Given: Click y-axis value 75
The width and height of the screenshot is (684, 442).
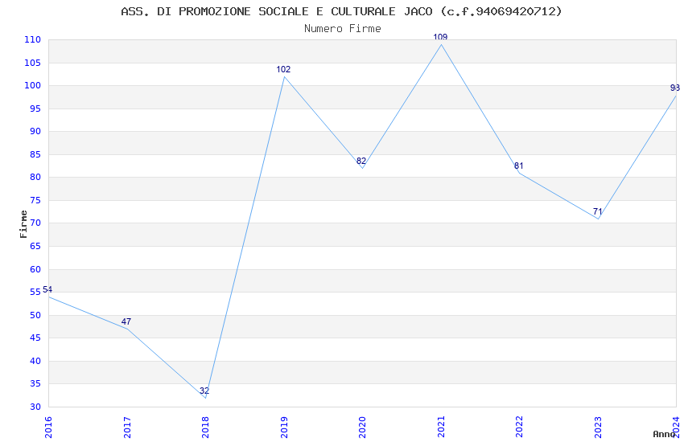Looking at the screenshot, I should [x=35, y=201].
